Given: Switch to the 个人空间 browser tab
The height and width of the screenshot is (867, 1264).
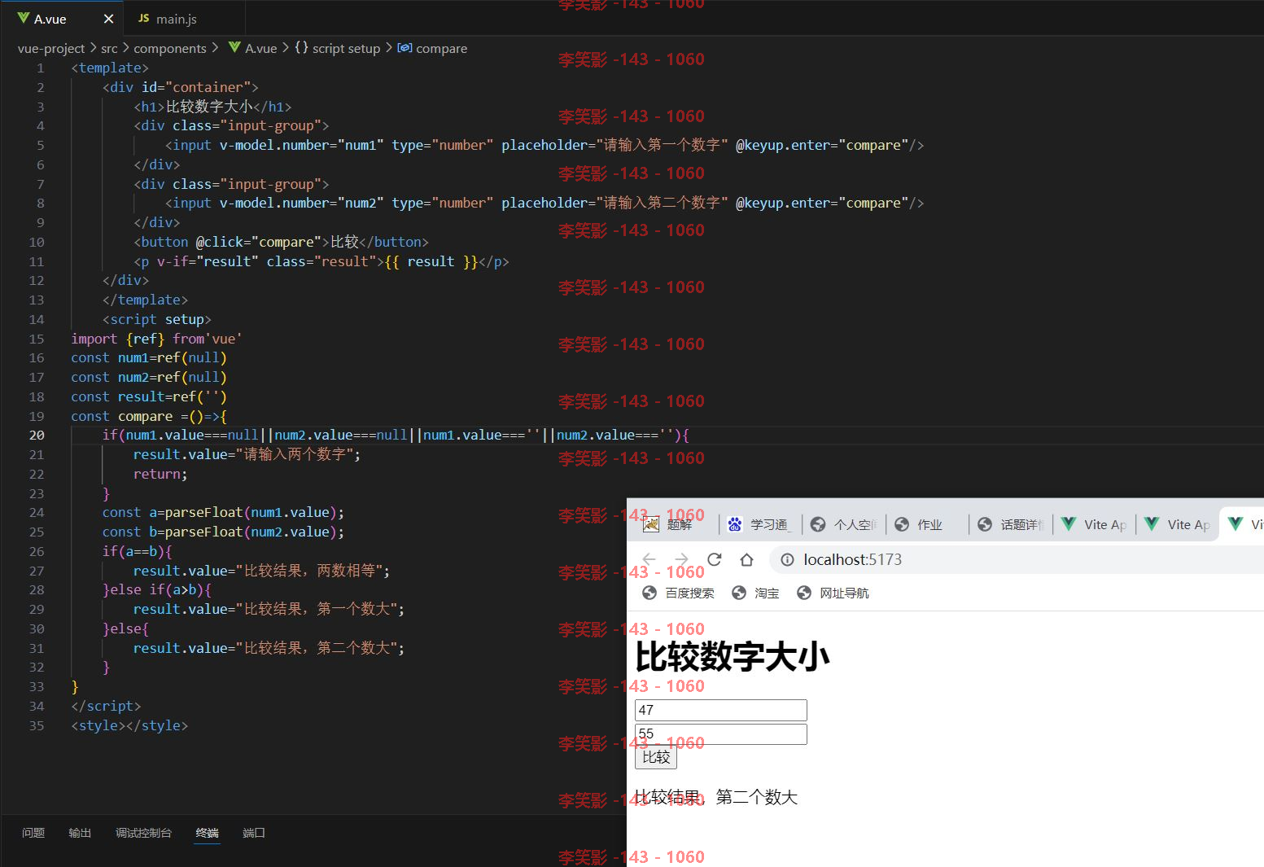Looking at the screenshot, I should click(x=844, y=524).
